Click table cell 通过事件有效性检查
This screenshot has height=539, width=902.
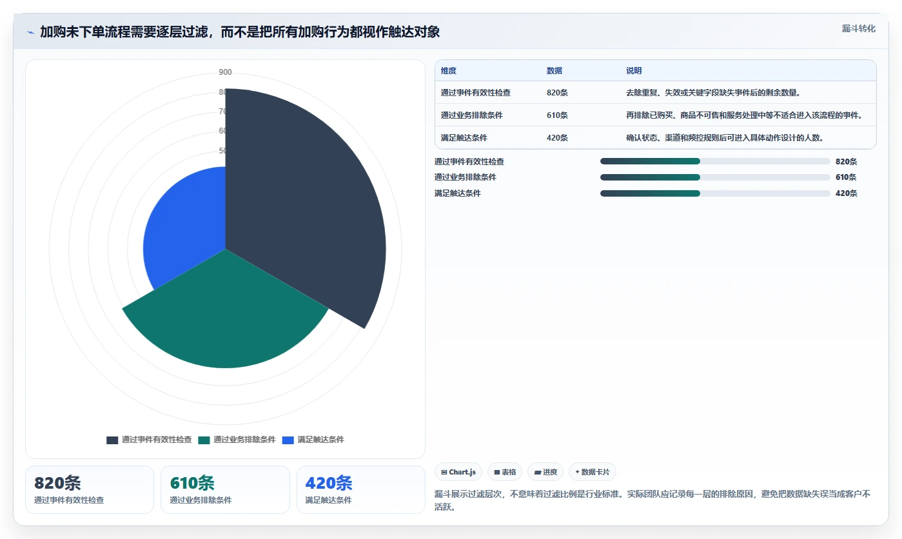[476, 93]
